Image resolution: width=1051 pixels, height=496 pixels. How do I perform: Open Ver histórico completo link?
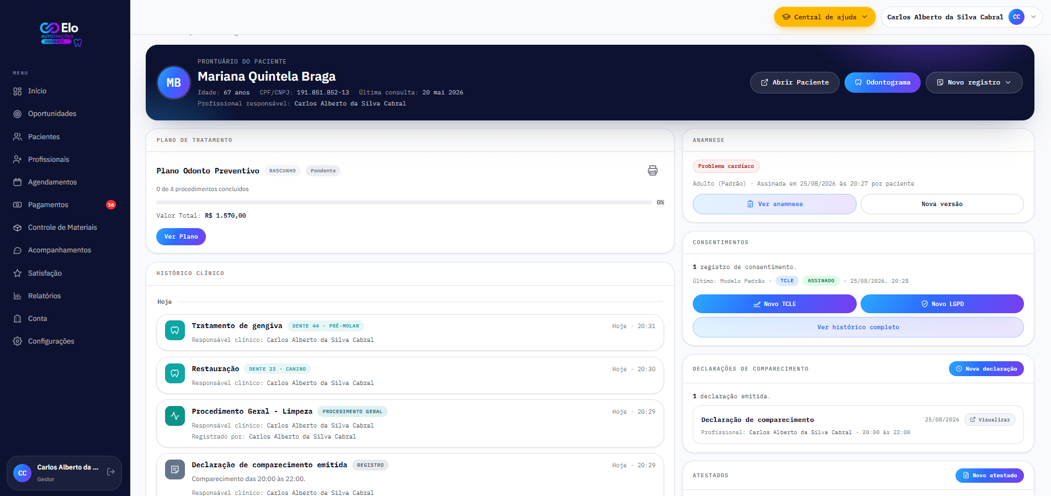pyautogui.click(x=858, y=327)
